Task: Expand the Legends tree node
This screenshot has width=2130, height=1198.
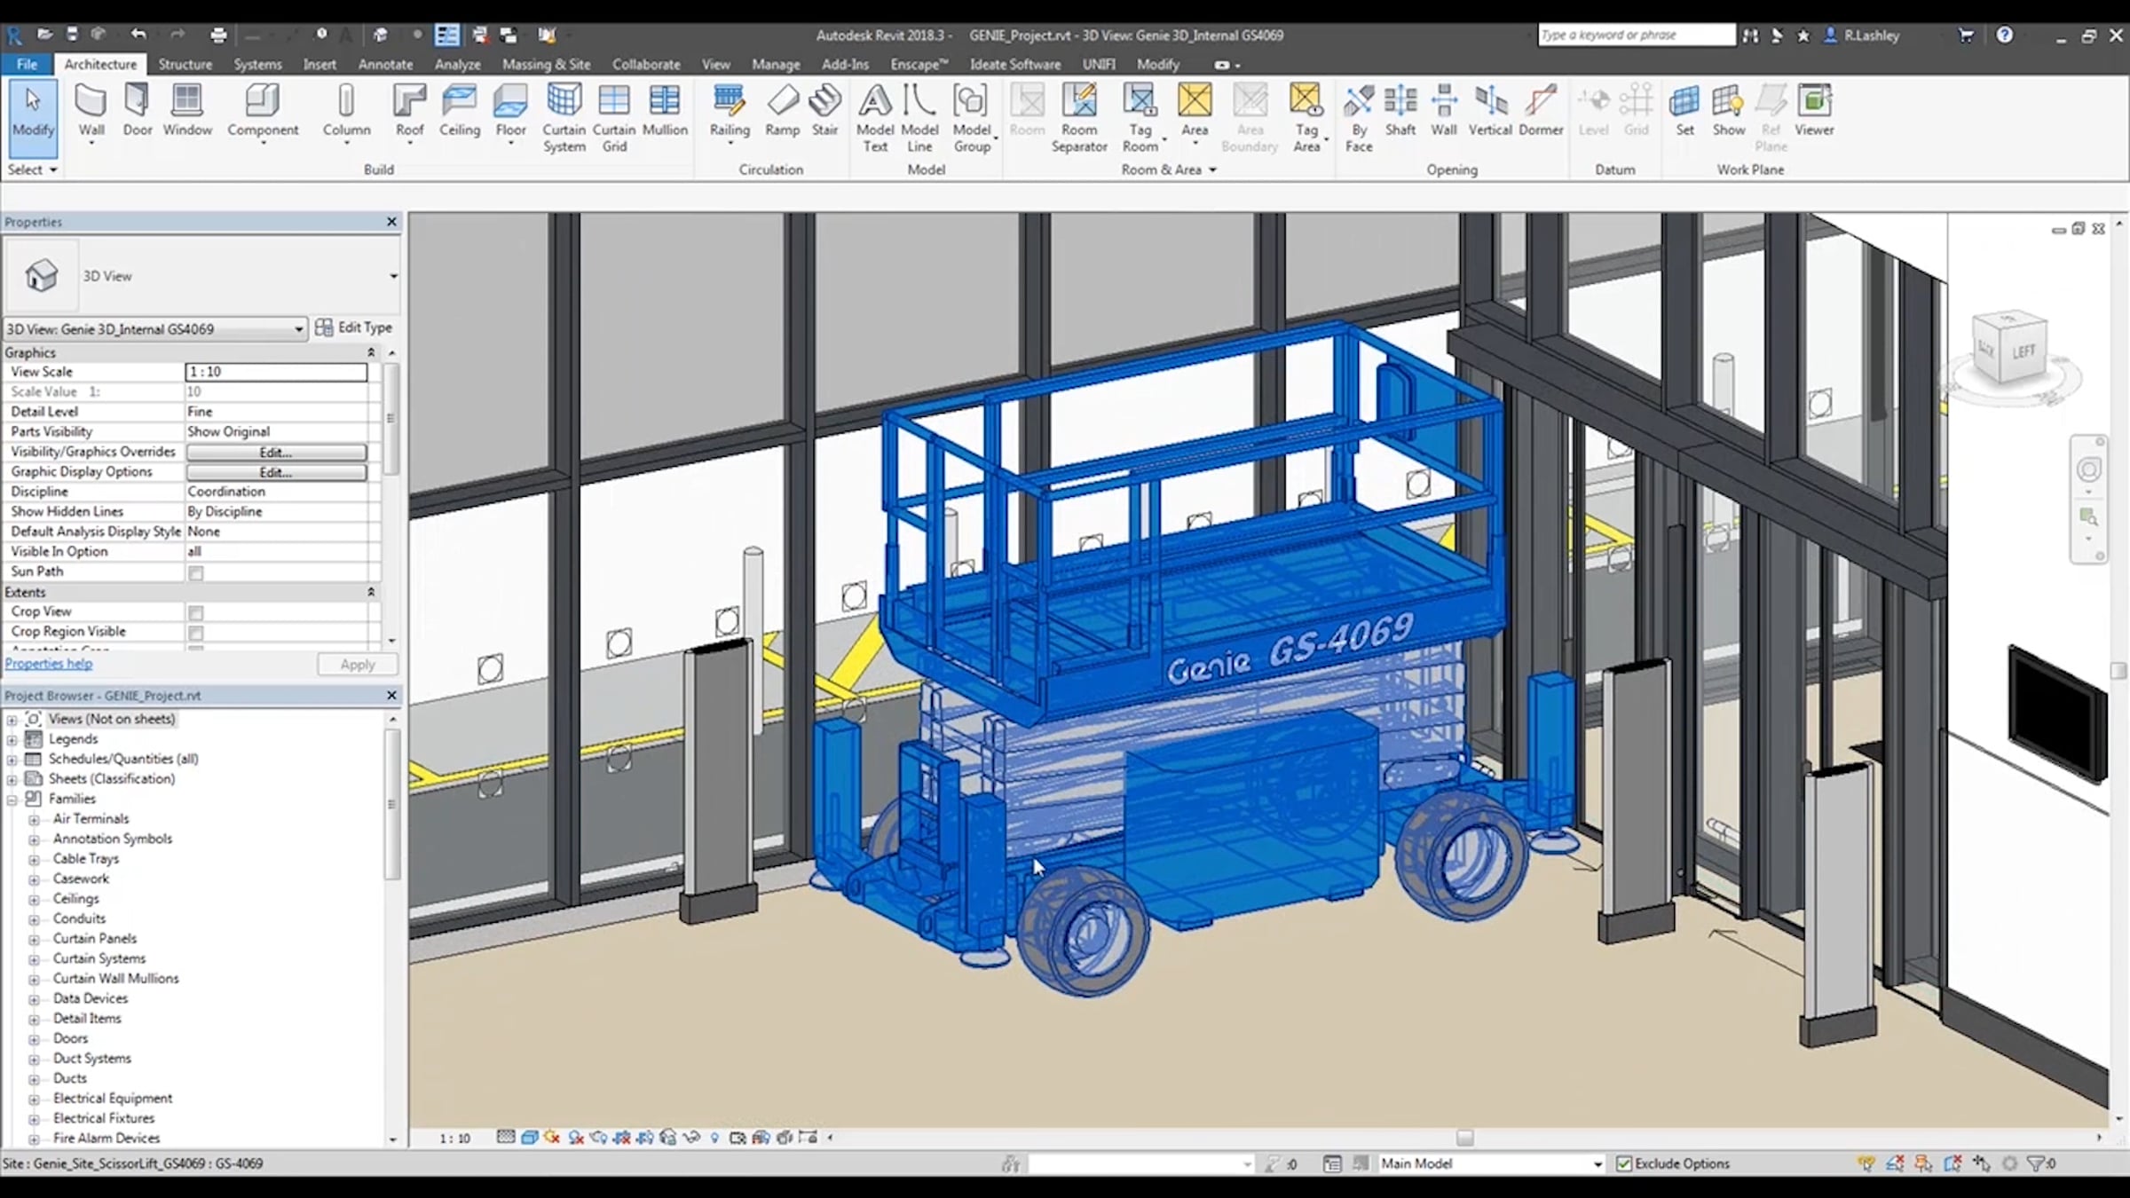Action: (x=12, y=740)
